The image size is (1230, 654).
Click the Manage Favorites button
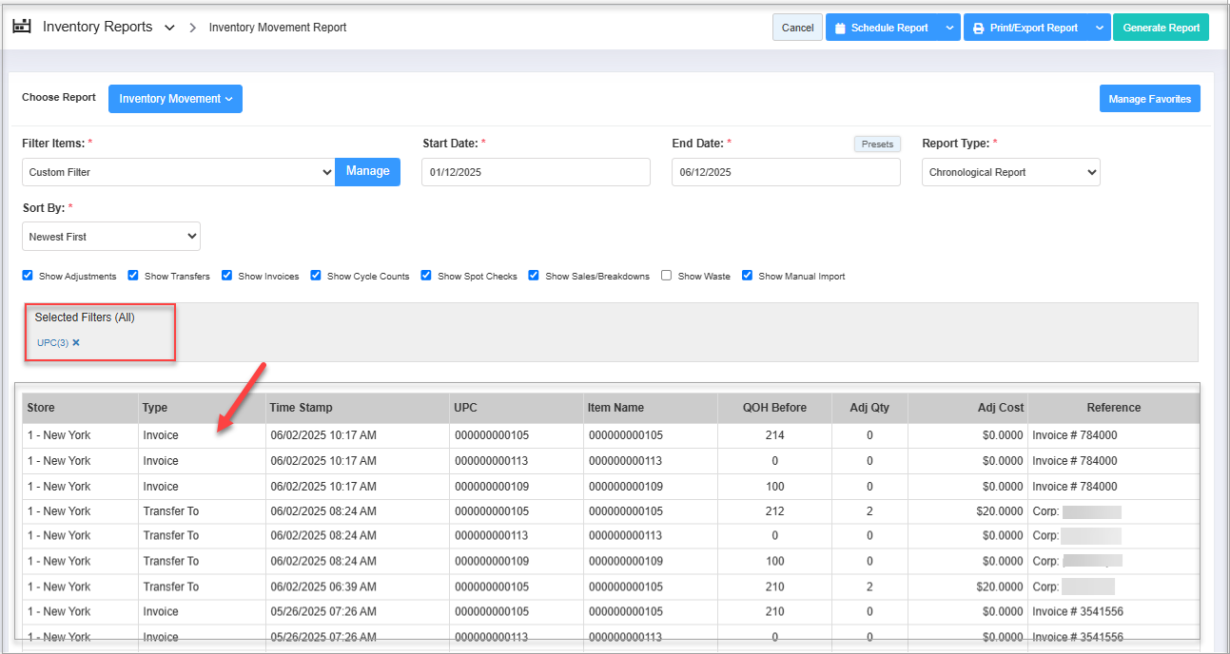pyautogui.click(x=1149, y=99)
